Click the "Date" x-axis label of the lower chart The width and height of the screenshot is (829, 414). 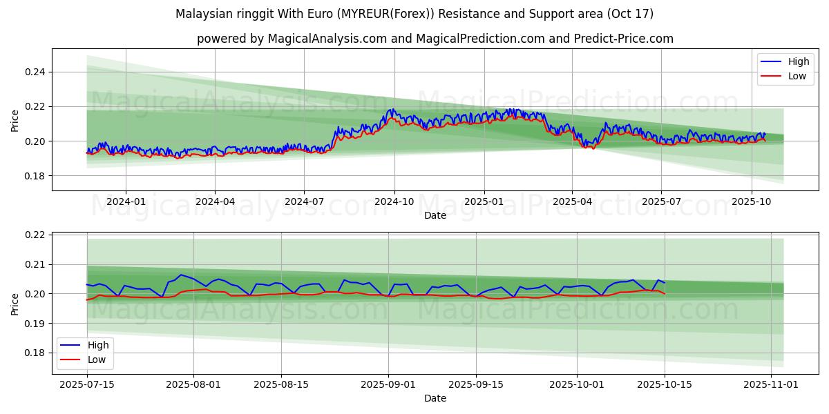435,398
